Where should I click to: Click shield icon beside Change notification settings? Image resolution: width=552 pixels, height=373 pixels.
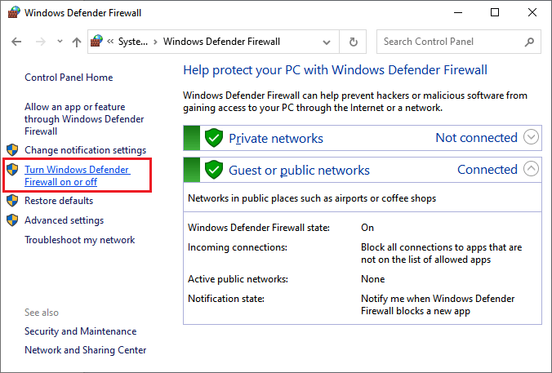coord(12,149)
